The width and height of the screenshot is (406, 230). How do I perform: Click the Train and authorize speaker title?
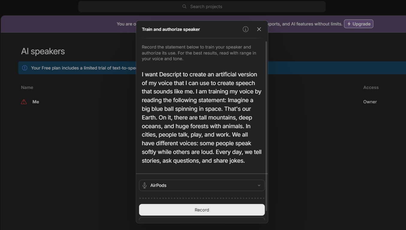[x=171, y=29]
